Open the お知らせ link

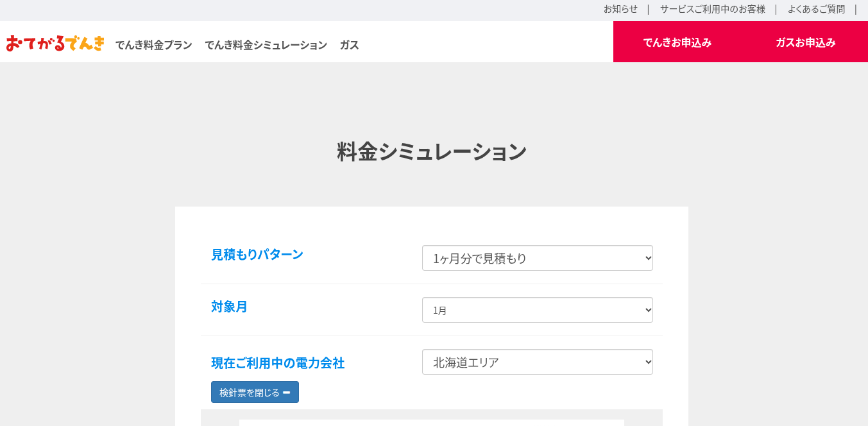(620, 9)
